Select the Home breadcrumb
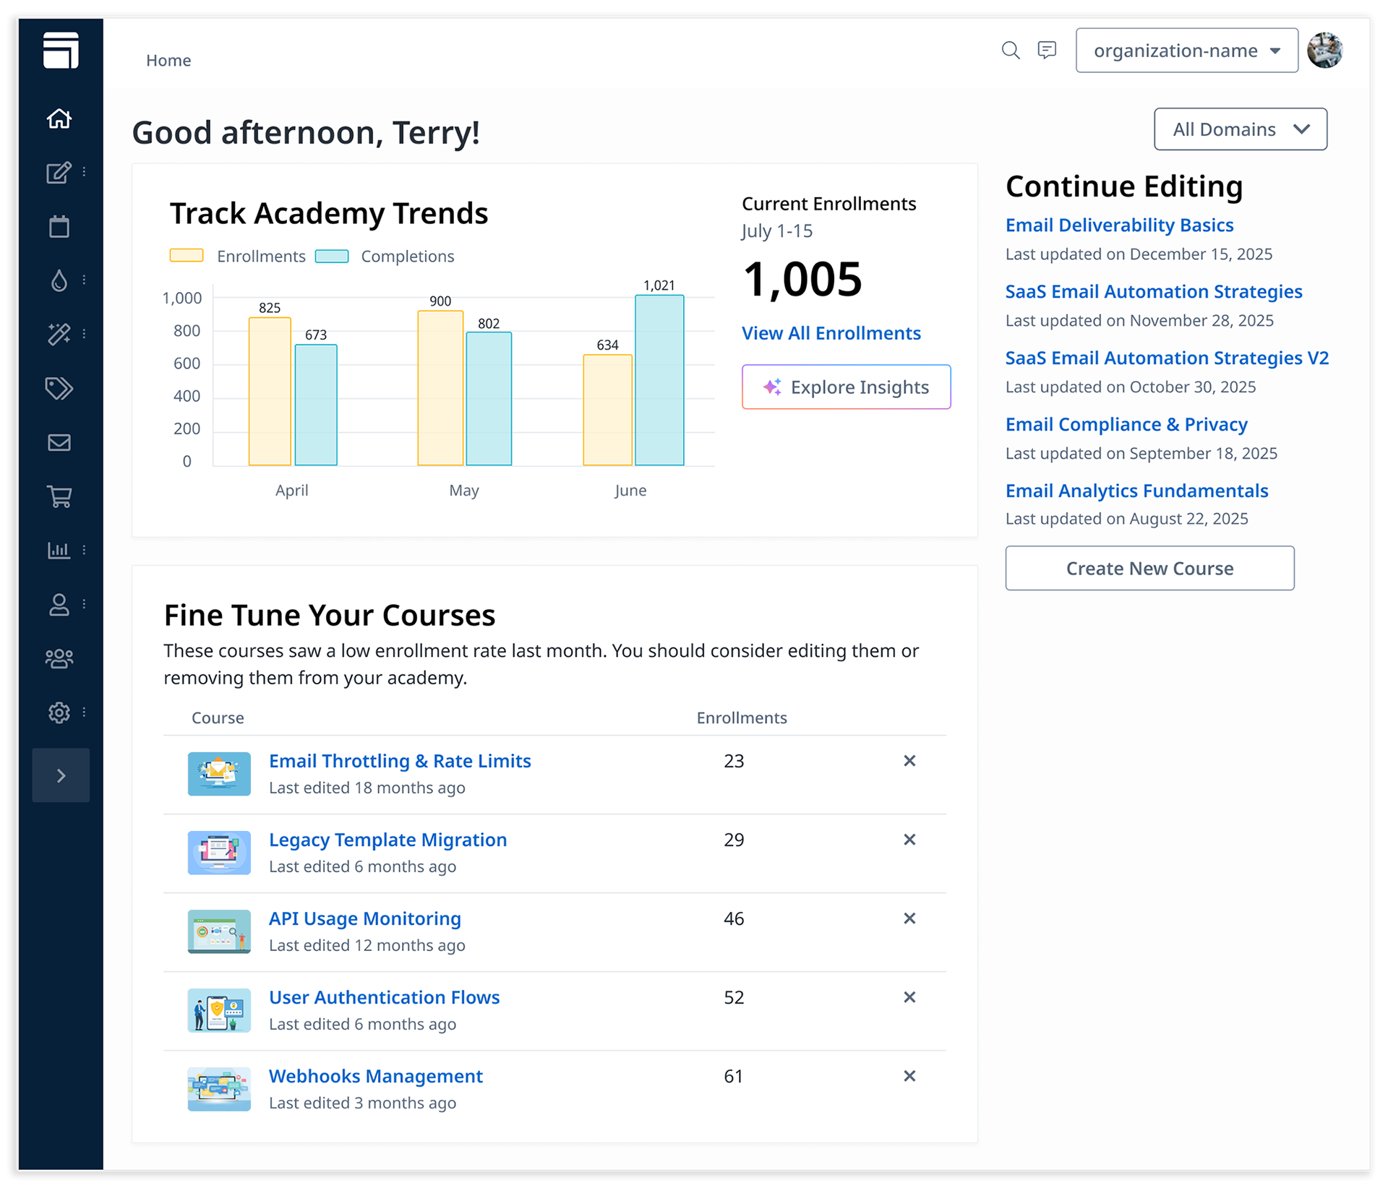The height and width of the screenshot is (1188, 1388). click(168, 60)
